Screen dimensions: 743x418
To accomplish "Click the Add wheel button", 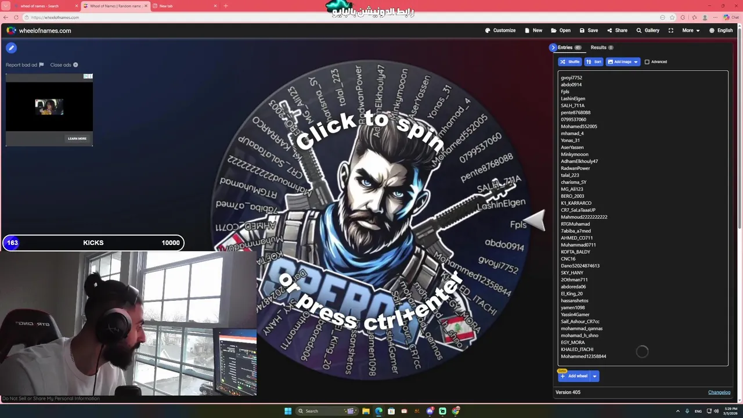I will [574, 376].
